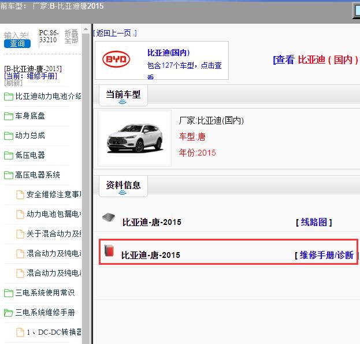Open the 线路图 link
This screenshot has height=344, width=360.
point(314,222)
